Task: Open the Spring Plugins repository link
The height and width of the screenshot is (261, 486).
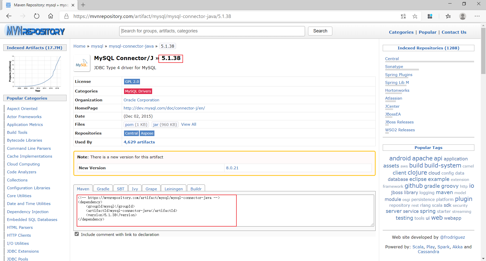Action: pos(399,75)
